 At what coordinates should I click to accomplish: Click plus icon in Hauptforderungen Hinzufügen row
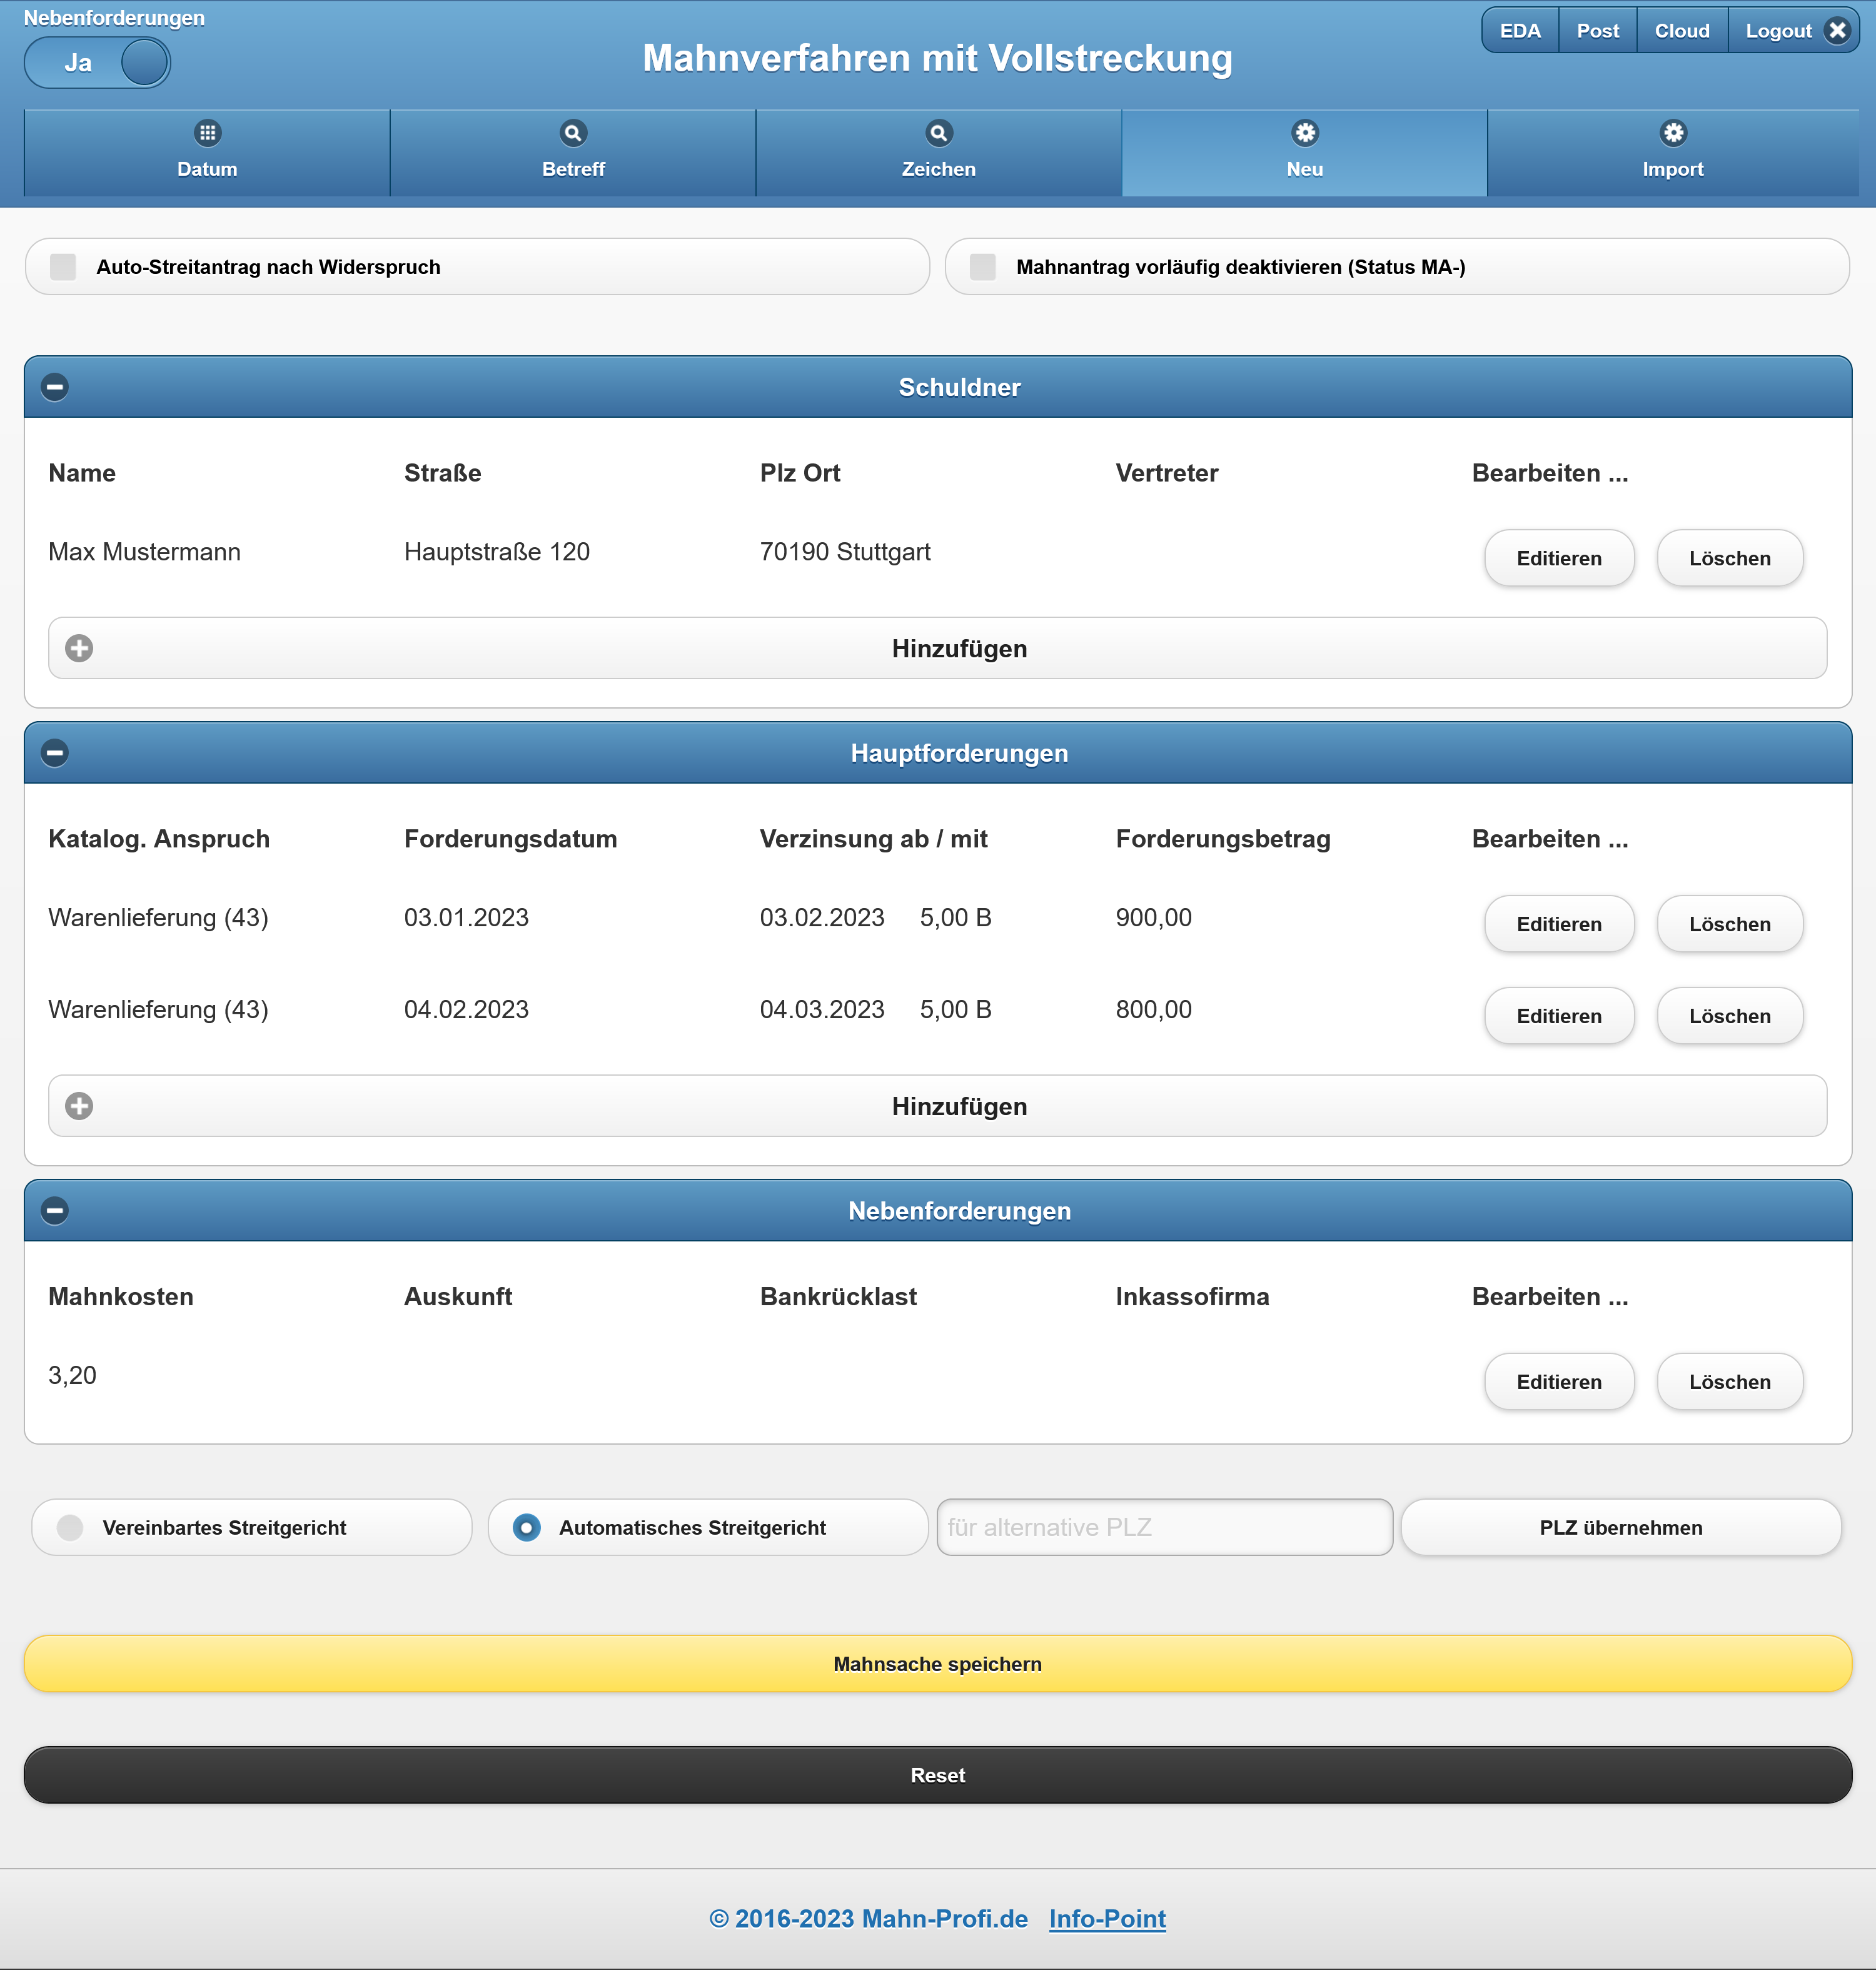79,1106
